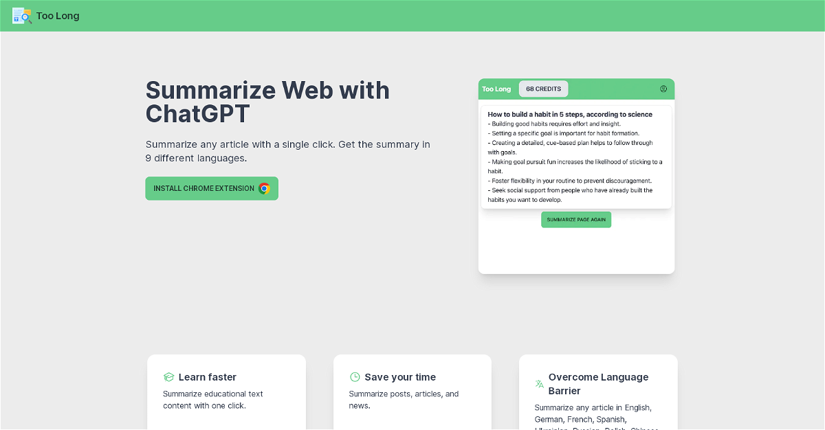The height and width of the screenshot is (430, 825).
Task: Open the Too Long brand name link
Action: [58, 16]
